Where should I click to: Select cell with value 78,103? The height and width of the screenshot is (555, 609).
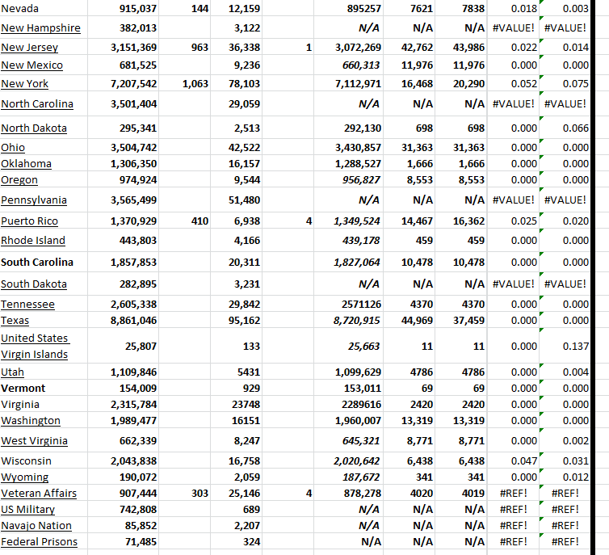tap(236, 84)
